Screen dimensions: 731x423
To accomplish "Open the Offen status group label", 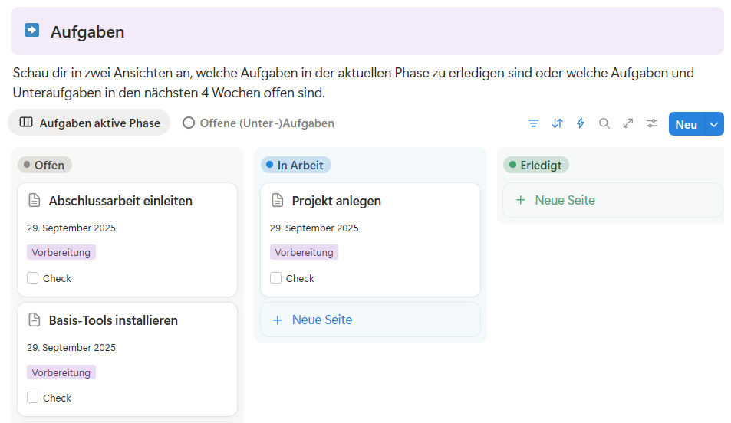I will tap(44, 165).
